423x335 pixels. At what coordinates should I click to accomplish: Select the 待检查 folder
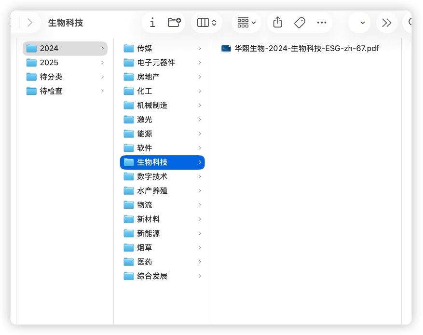click(x=51, y=91)
